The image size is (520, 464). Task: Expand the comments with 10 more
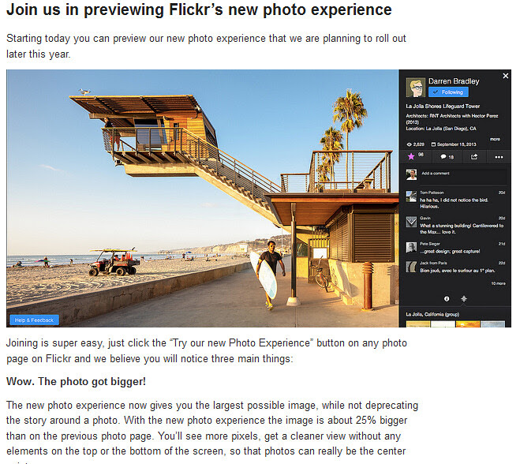[498, 283]
